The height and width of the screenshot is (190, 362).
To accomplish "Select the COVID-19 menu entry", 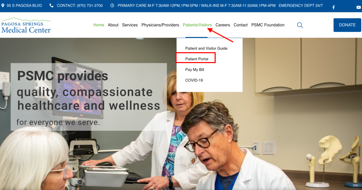I will point(194,80).
